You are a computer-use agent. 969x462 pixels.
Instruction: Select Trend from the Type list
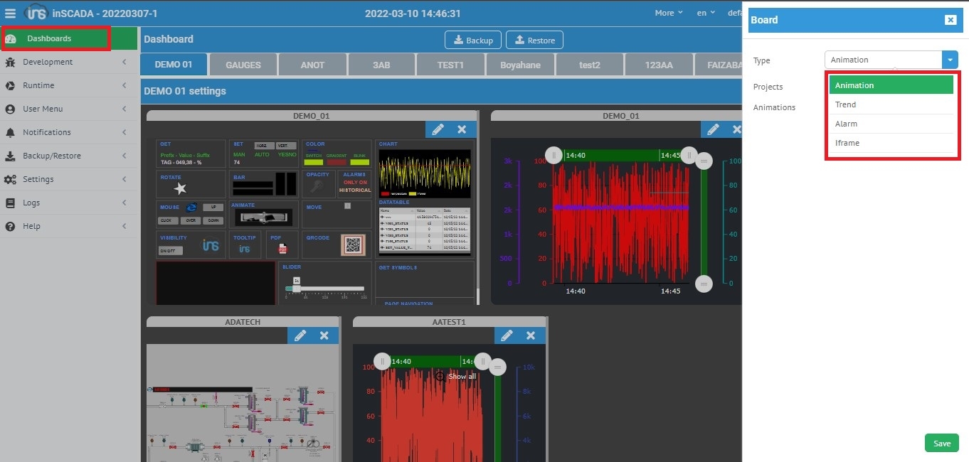[845, 104]
